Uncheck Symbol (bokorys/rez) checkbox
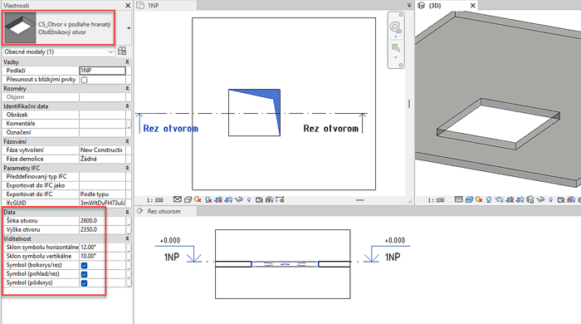Screen dimensions: 581x324 pos(84,265)
